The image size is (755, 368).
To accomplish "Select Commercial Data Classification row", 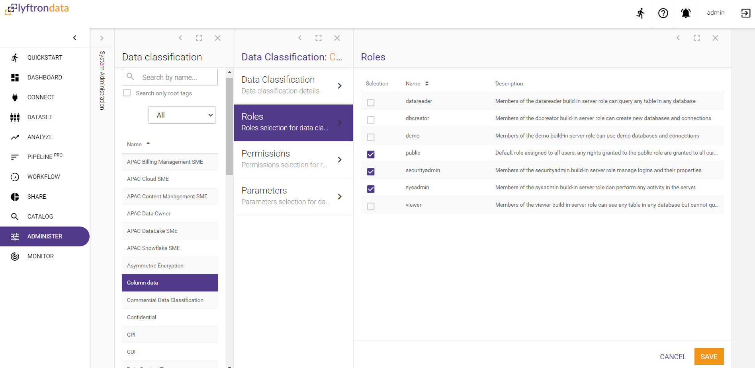I will [x=170, y=300].
